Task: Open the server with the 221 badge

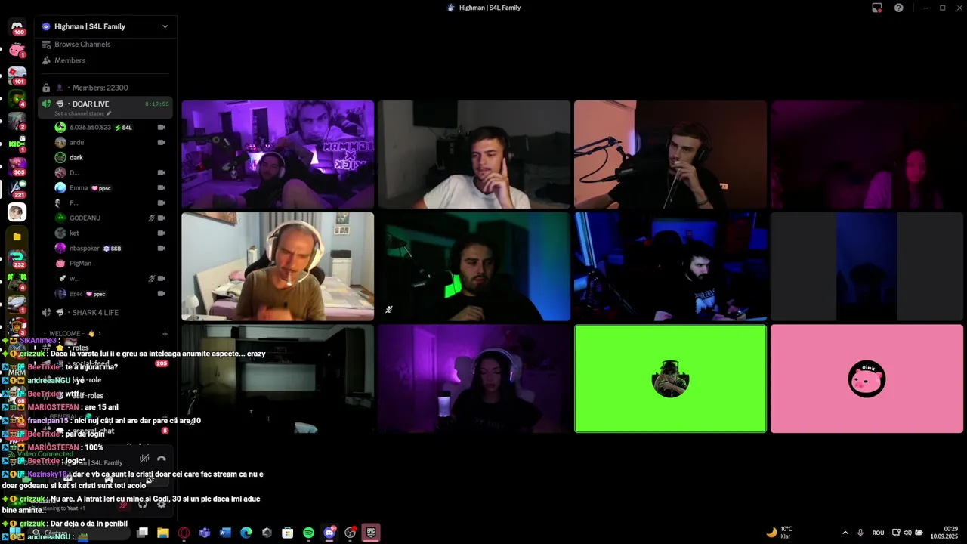Action: (x=17, y=189)
